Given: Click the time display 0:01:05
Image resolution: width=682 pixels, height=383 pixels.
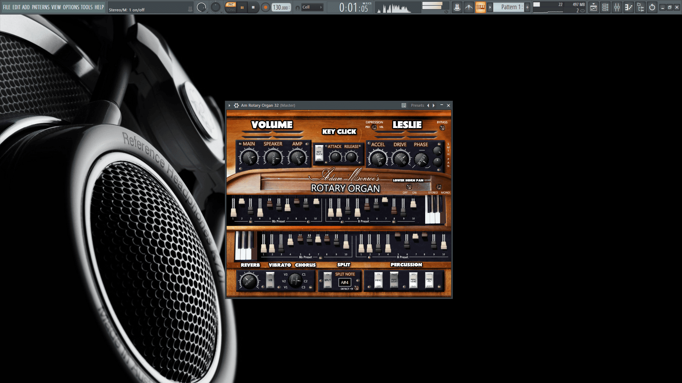Looking at the screenshot, I should (x=354, y=7).
